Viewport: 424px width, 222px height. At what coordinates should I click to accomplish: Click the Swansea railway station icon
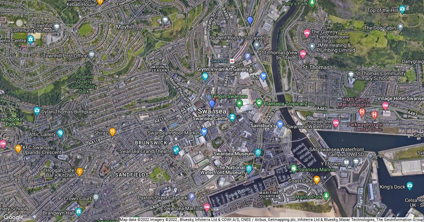(232, 61)
